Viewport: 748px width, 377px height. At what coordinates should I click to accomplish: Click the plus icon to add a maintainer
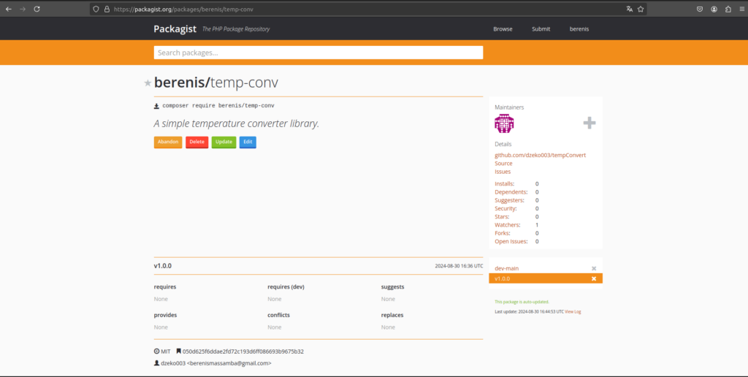(589, 123)
